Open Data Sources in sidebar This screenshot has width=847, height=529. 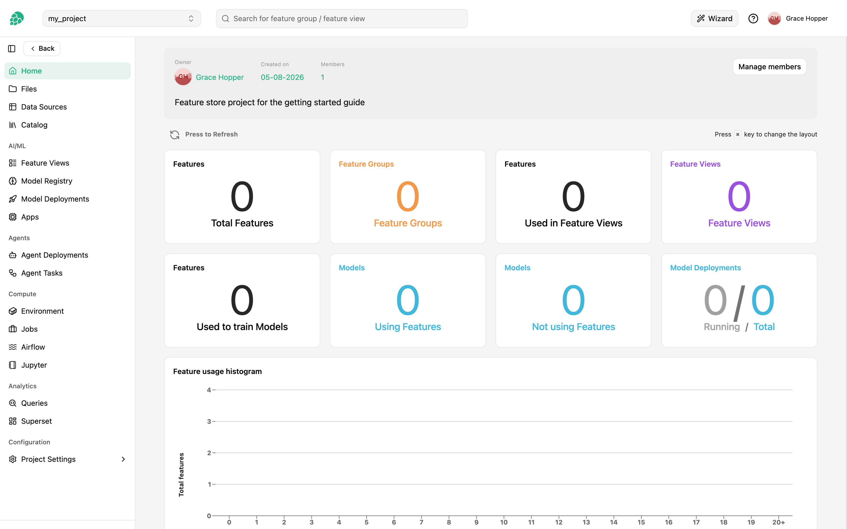67,107
